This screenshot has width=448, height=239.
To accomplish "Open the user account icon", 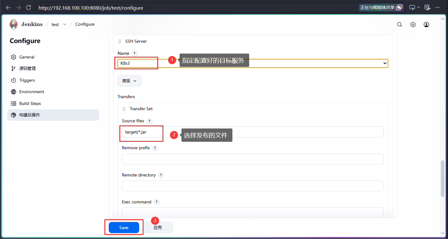I will click(x=427, y=25).
